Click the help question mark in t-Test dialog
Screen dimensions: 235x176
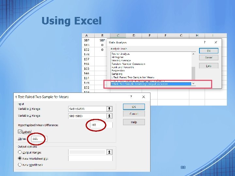pyautogui.click(x=131, y=97)
